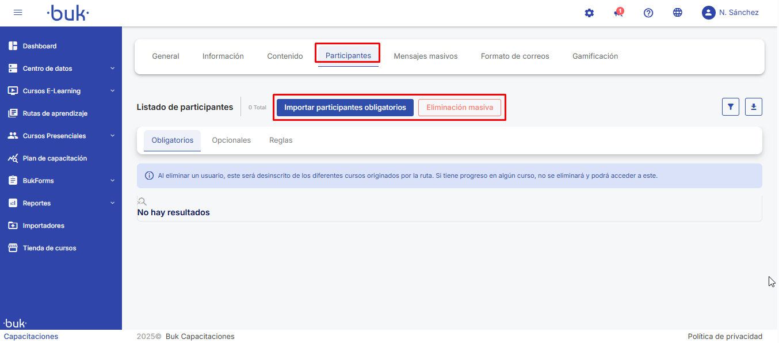The image size is (779, 343).
Task: Expand Cursos E-Learning sidebar menu
Action: [60, 91]
